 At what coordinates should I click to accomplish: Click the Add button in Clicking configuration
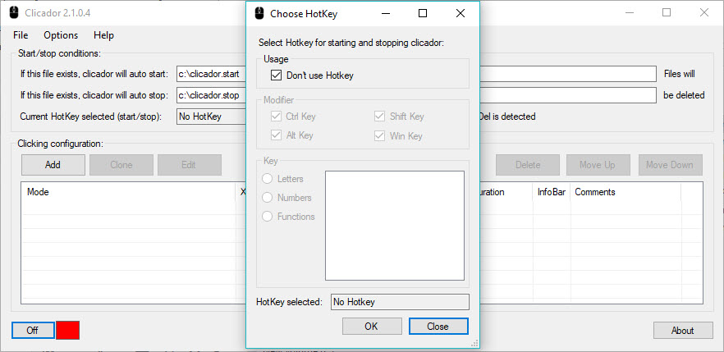(x=53, y=165)
